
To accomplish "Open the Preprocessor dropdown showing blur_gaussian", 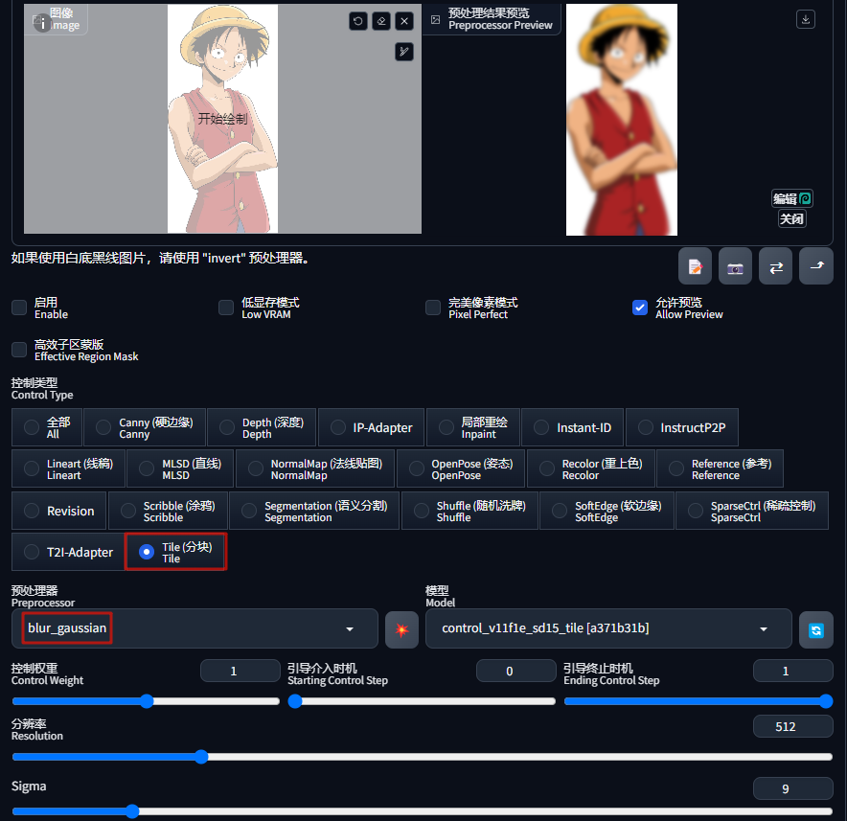I will (195, 628).
